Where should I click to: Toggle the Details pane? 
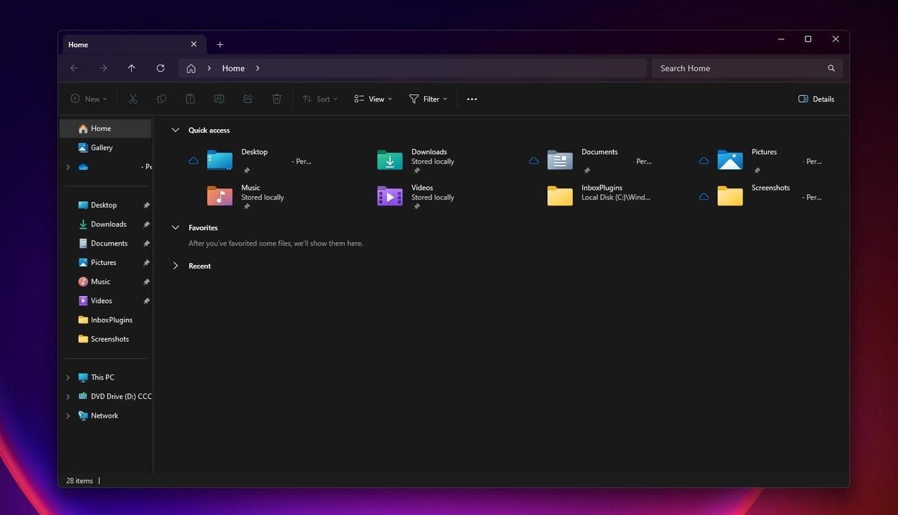pos(817,99)
